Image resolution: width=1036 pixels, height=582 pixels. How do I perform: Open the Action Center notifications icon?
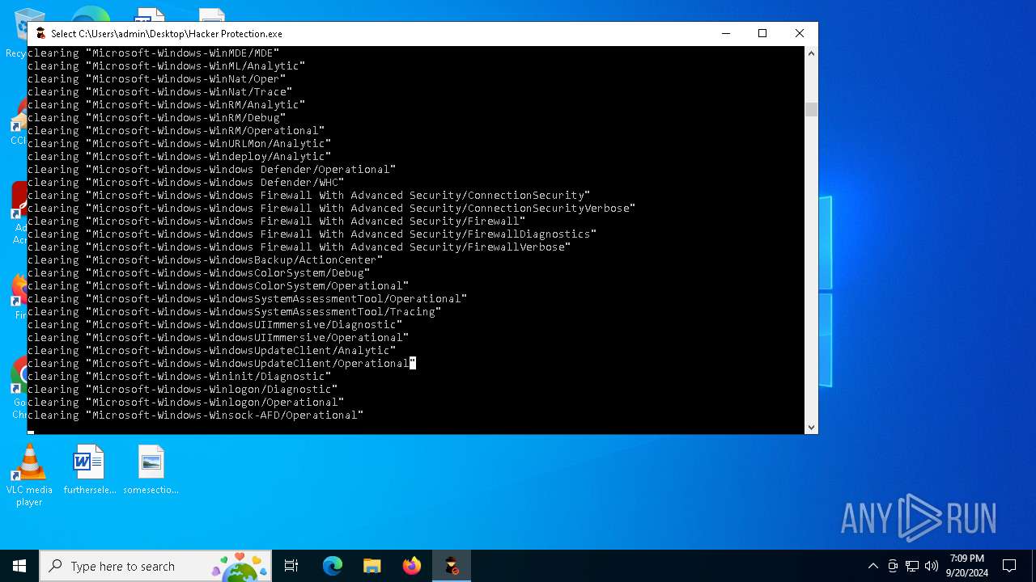pyautogui.click(x=1009, y=566)
